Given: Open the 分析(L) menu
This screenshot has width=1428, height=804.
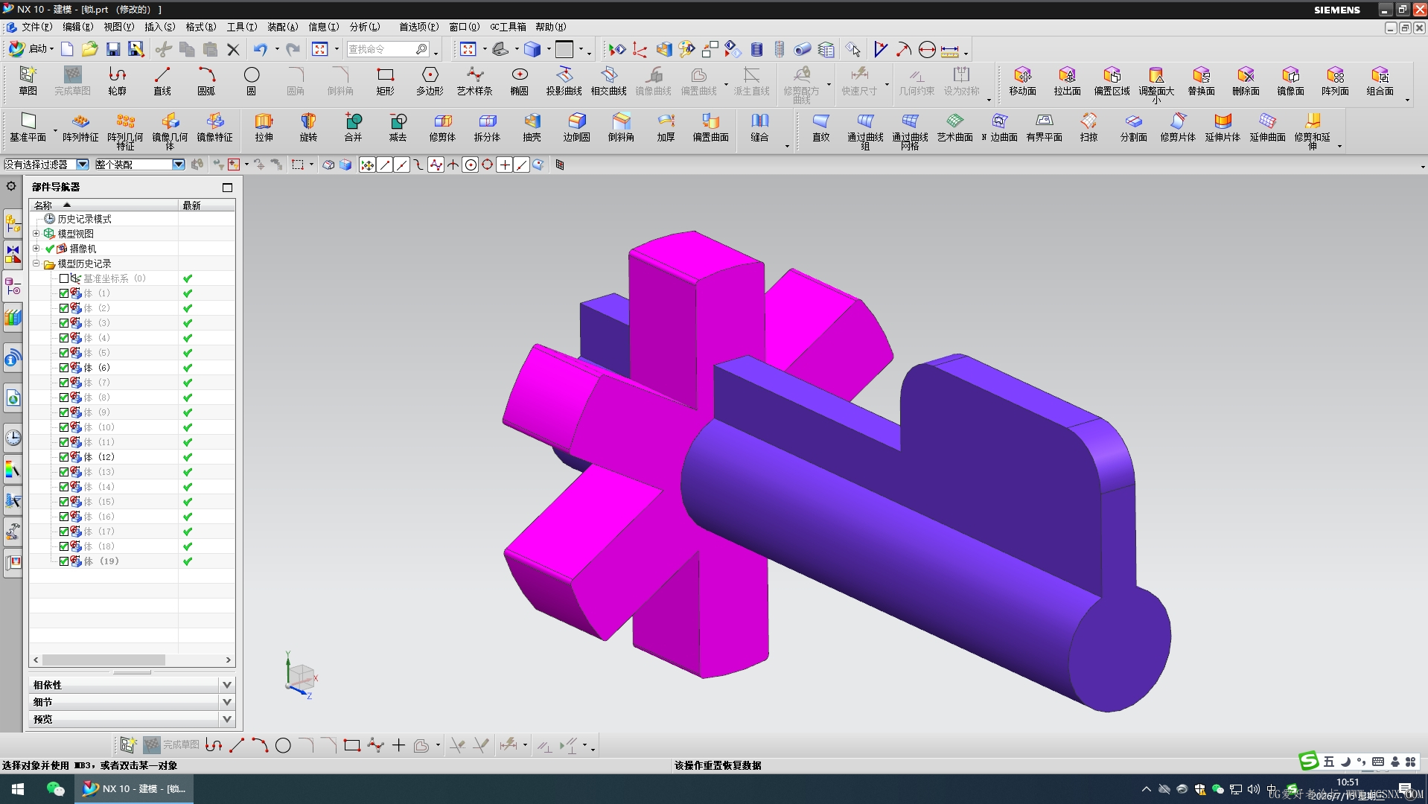Looking at the screenshot, I should (x=365, y=27).
